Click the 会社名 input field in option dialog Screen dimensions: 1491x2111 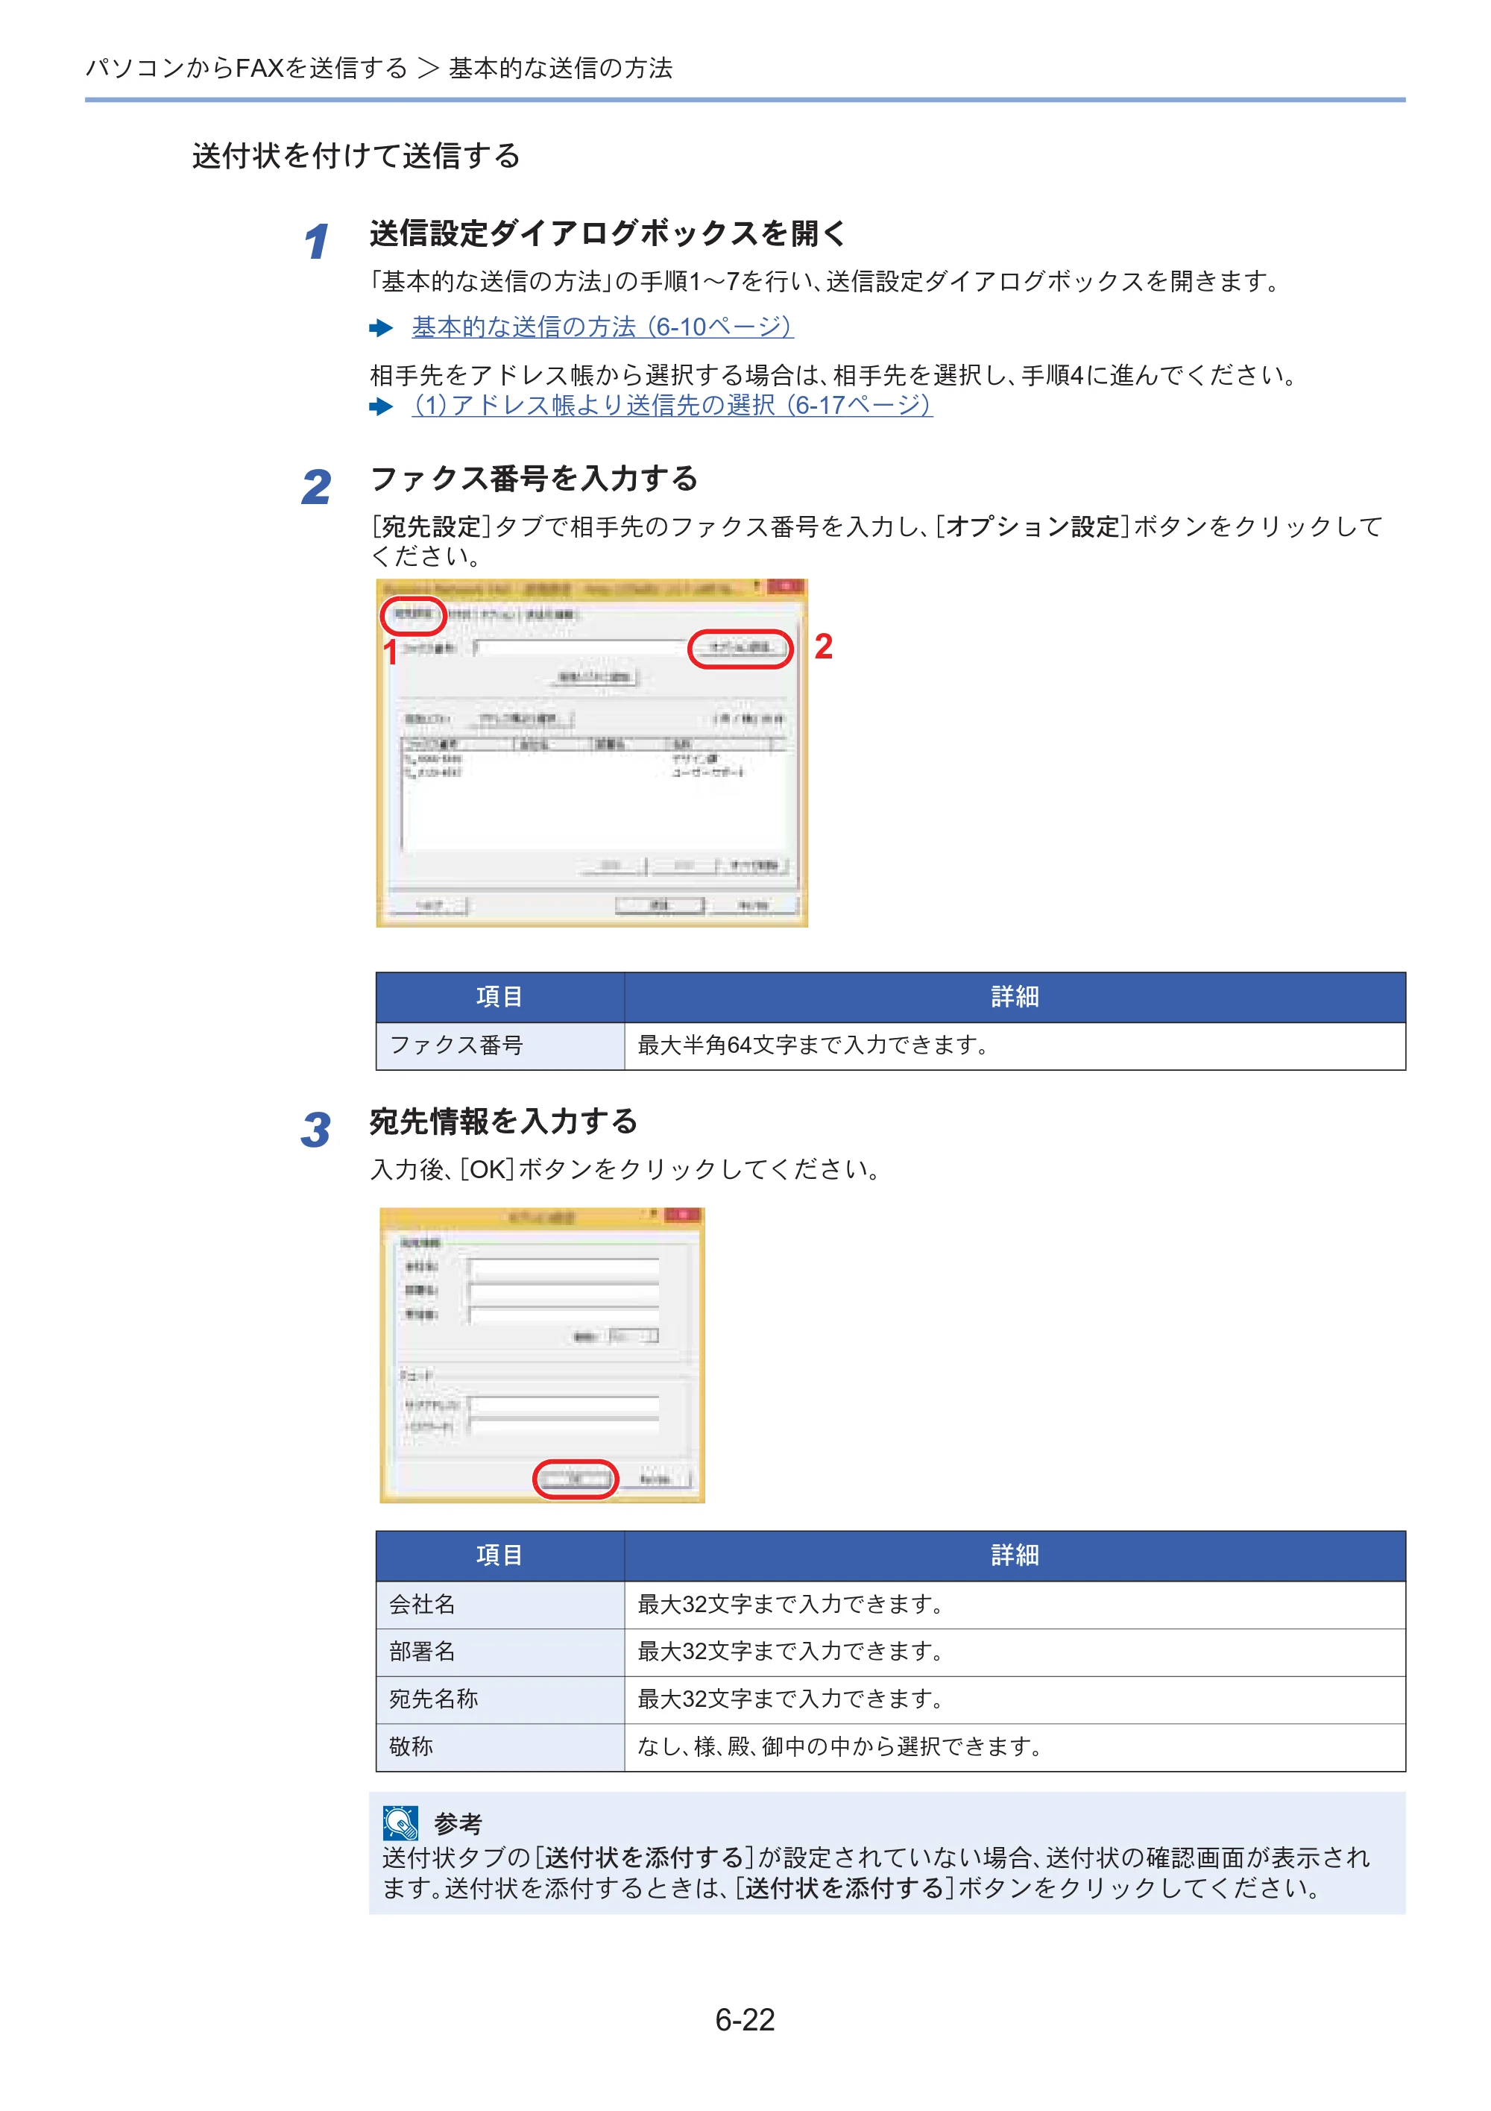[564, 1268]
